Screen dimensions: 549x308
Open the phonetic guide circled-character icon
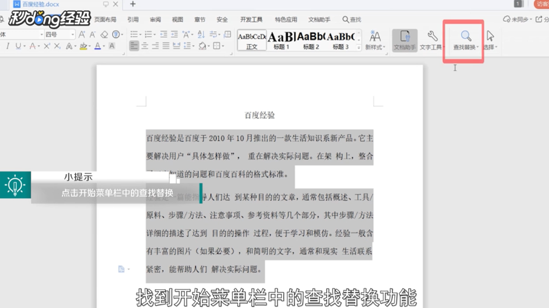(x=115, y=35)
